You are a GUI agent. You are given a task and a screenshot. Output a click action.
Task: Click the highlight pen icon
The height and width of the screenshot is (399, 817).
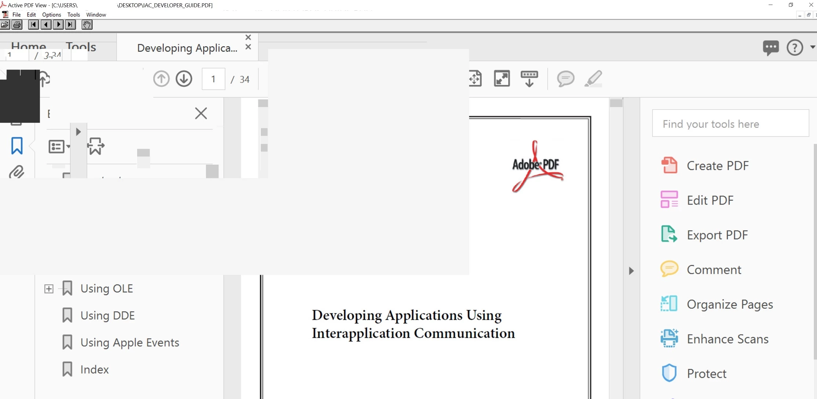593,79
